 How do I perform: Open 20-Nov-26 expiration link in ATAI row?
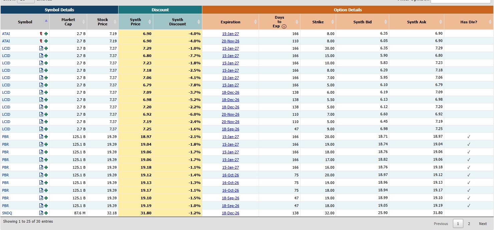[x=230, y=41]
